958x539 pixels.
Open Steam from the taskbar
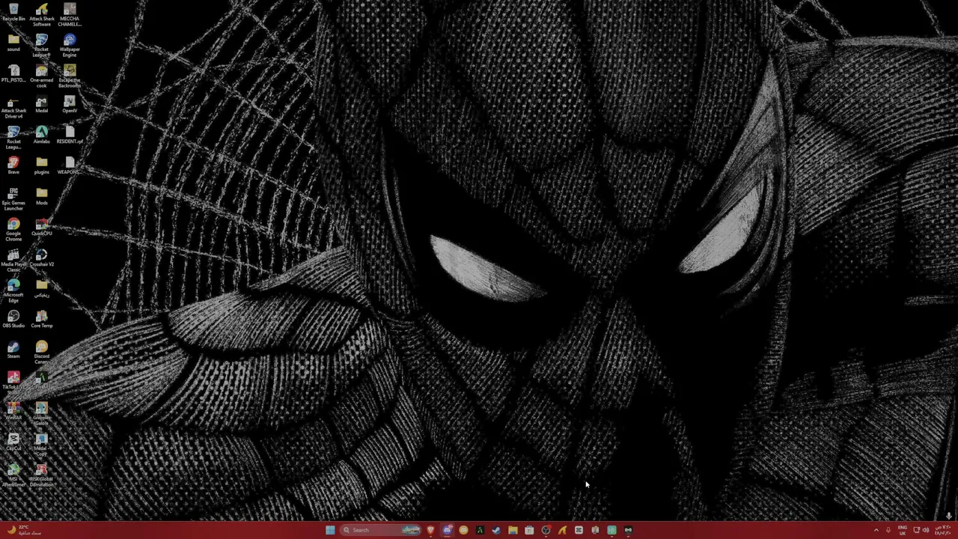[496, 530]
